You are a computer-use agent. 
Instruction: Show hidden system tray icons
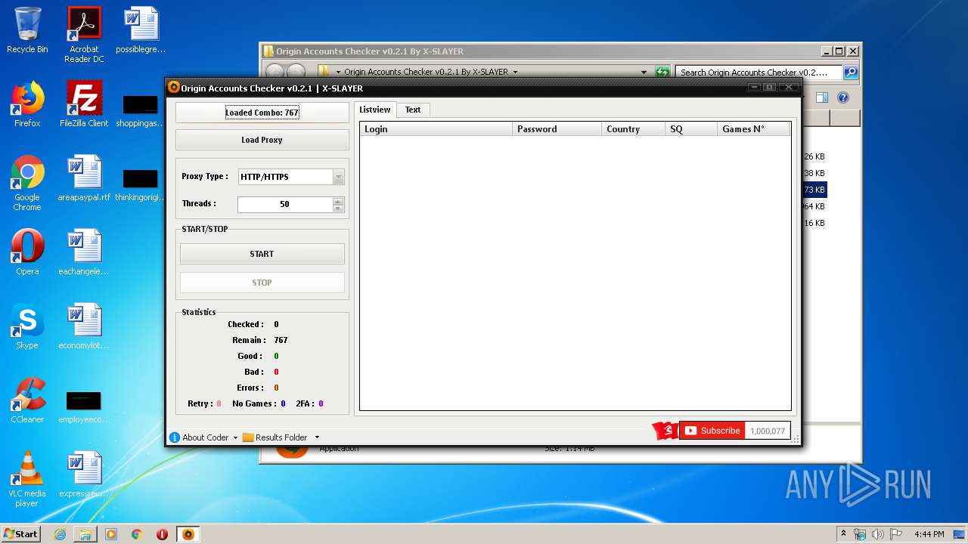(844, 533)
